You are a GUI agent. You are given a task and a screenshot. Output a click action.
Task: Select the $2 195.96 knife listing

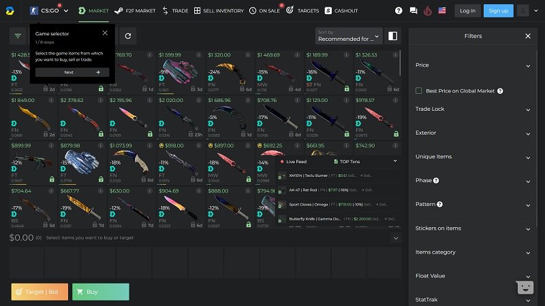tap(131, 117)
